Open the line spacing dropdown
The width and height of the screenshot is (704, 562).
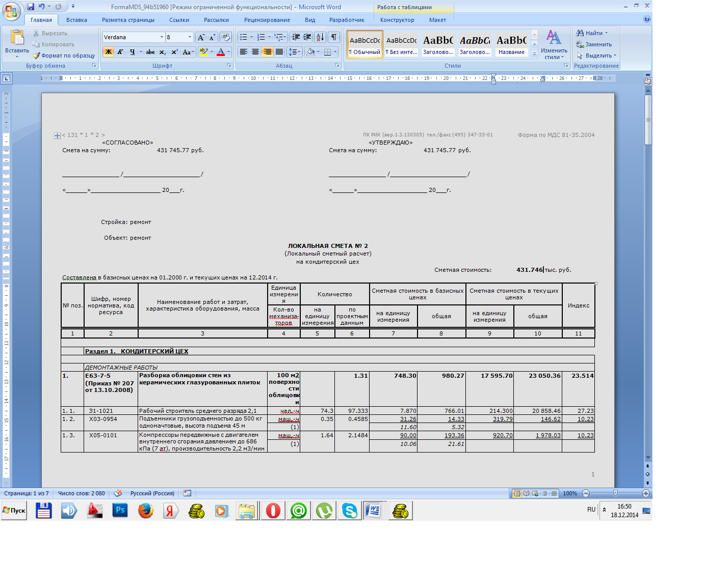click(295, 52)
